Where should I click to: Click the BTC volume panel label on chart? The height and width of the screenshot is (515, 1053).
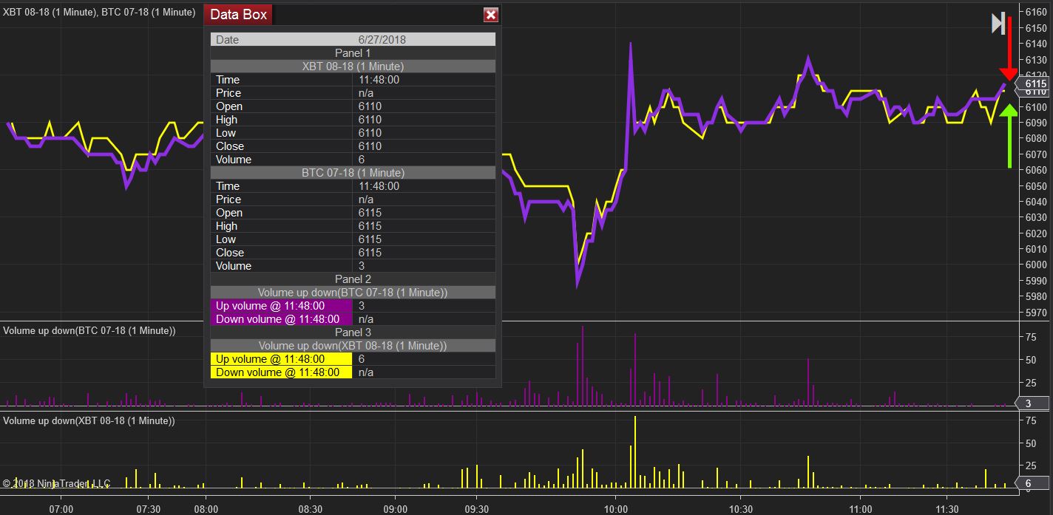pos(89,331)
